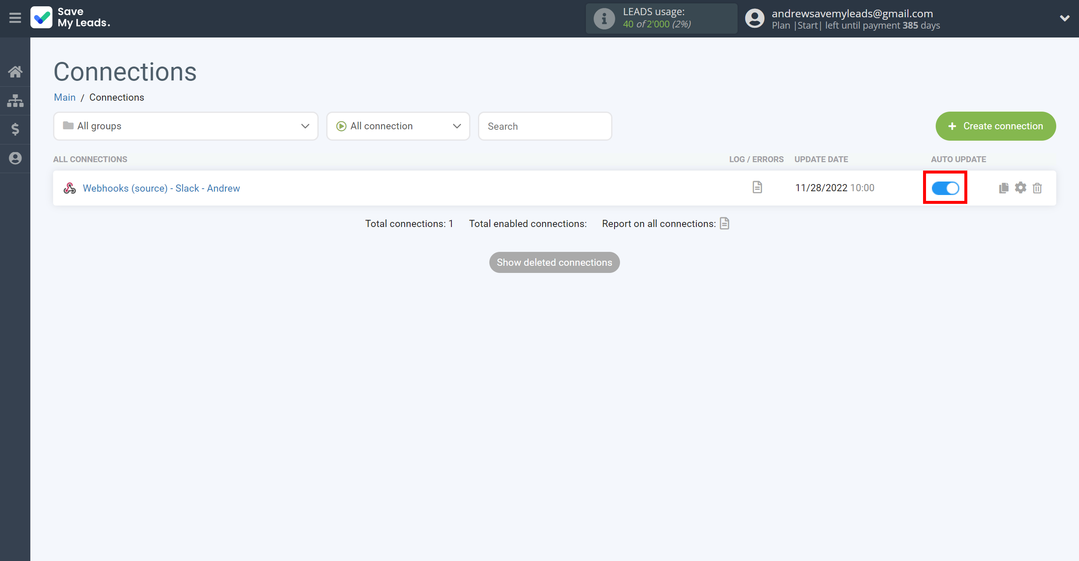Click the settings gear icon for Webhooks connection

coord(1020,187)
